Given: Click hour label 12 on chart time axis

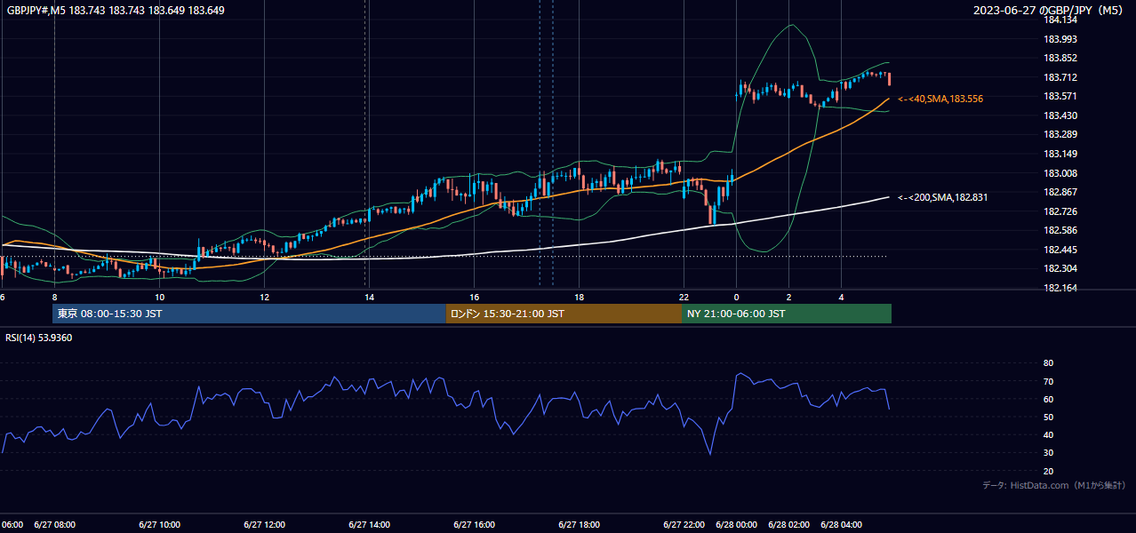Looking at the screenshot, I should pos(264,297).
